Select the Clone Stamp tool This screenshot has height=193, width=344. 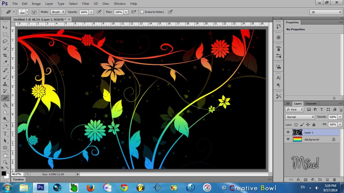[5, 84]
